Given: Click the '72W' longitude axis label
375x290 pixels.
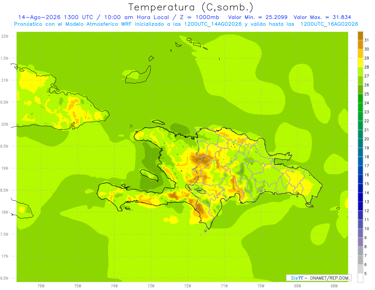Looking at the screenshot, I should (187, 286).
